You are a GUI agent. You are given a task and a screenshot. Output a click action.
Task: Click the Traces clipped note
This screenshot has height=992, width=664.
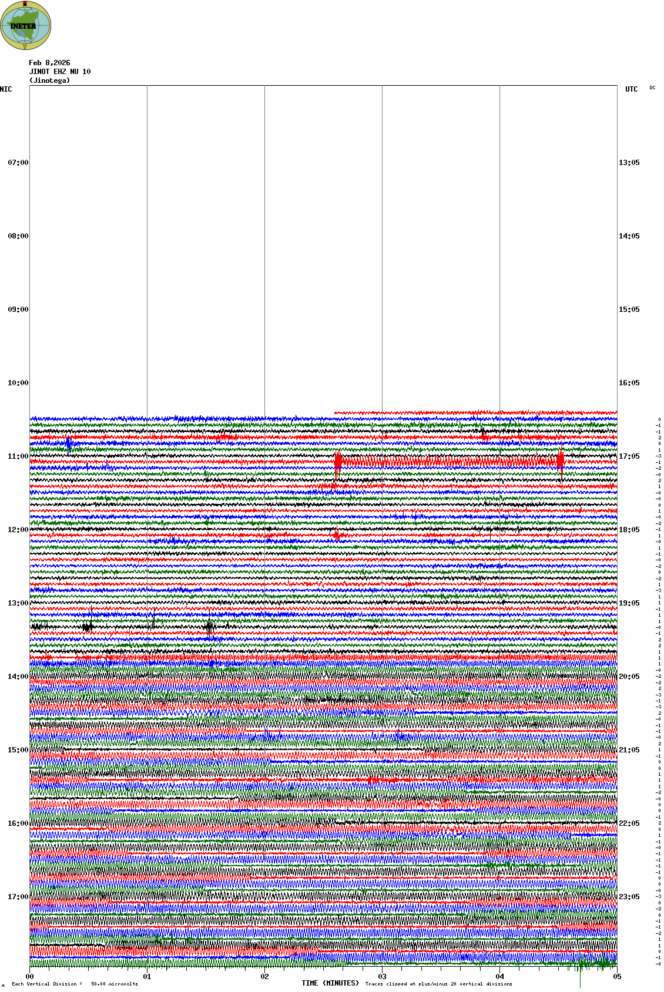(438, 984)
